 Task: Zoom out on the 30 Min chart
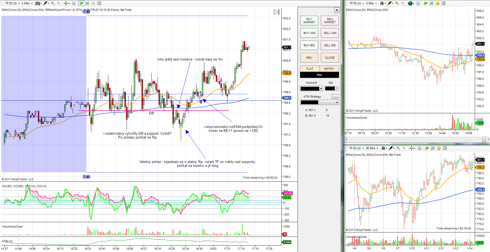pyautogui.click(x=404, y=148)
